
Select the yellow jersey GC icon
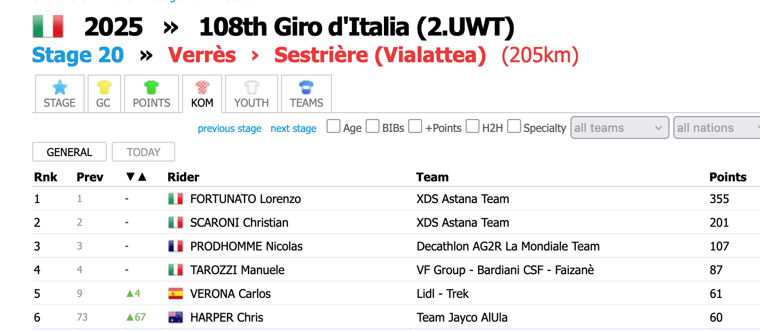coord(104,88)
